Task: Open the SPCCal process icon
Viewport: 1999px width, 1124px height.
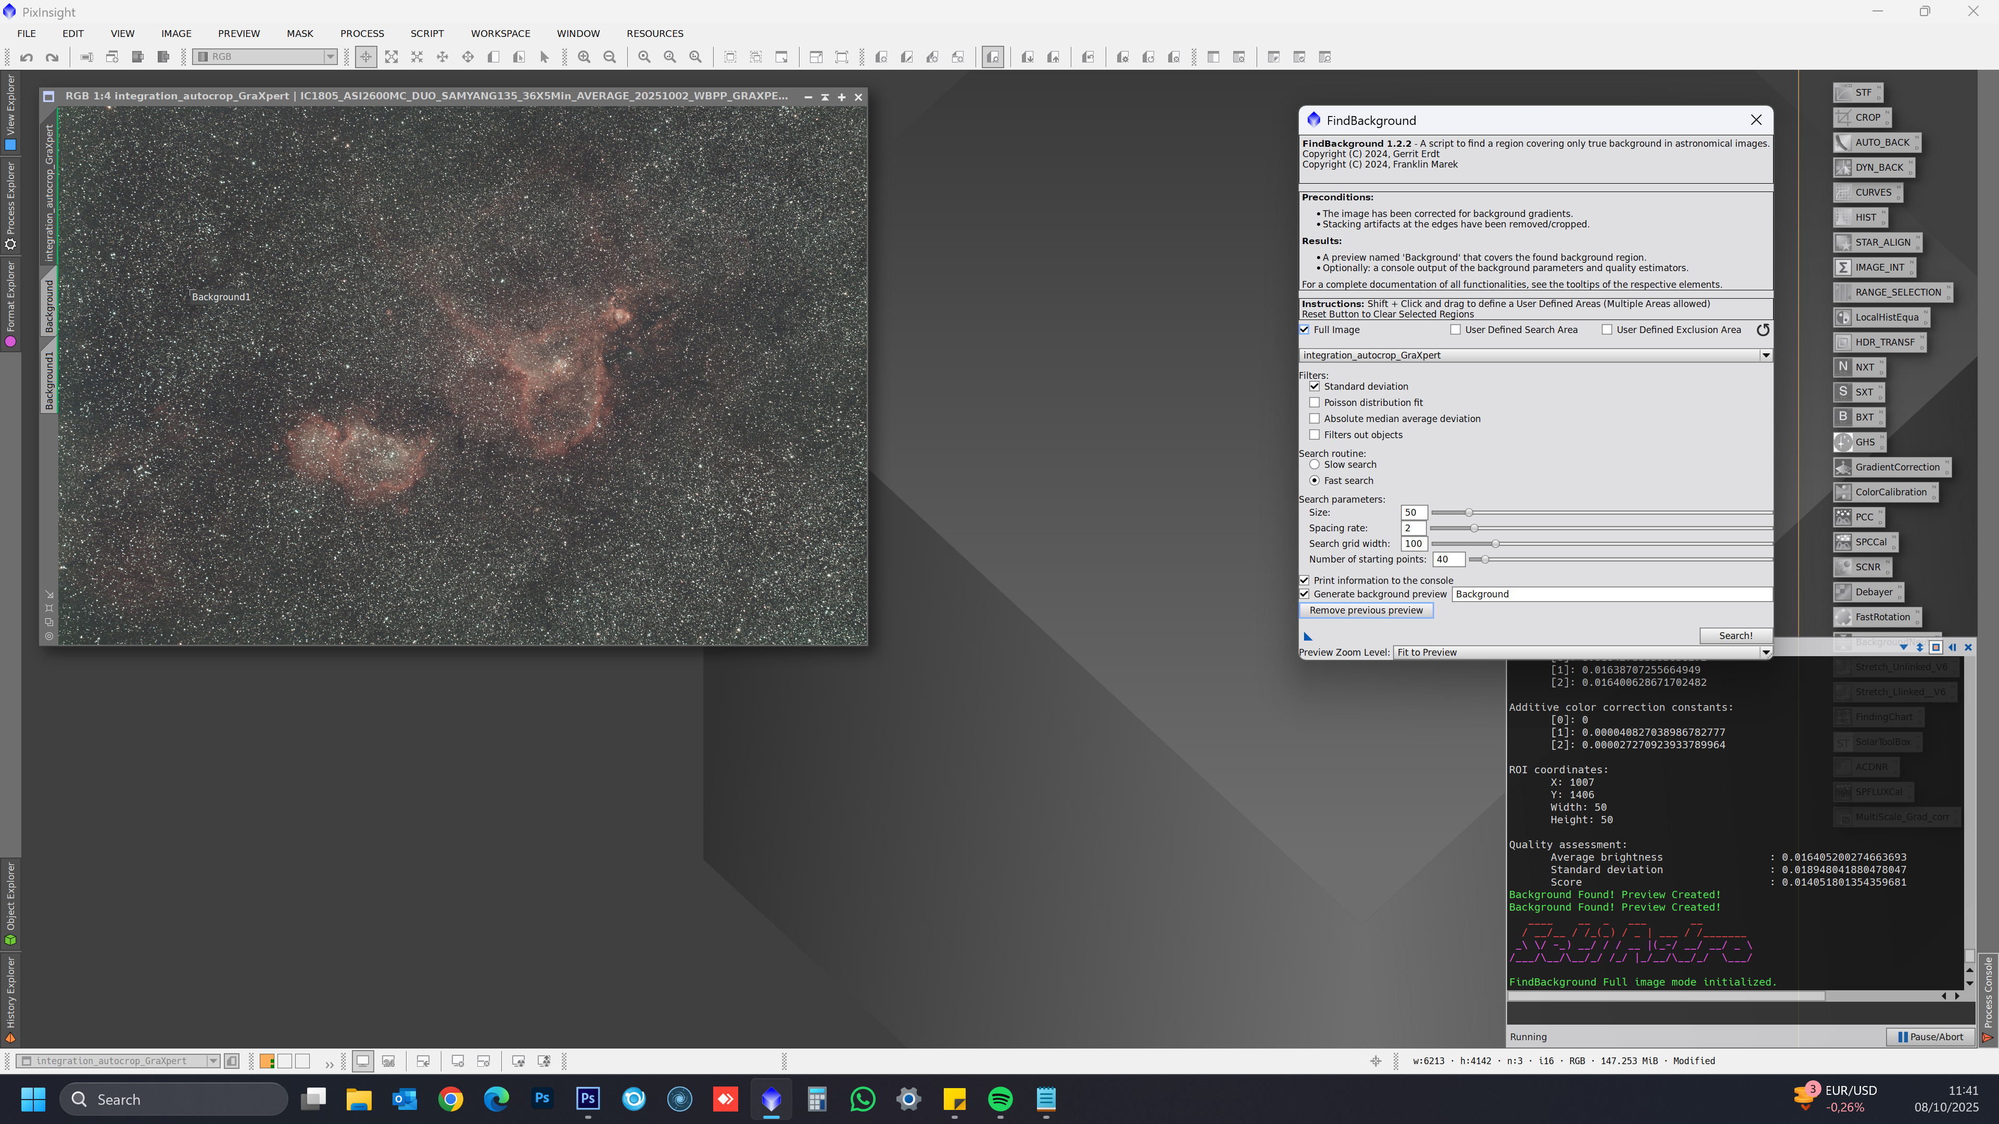Action: point(1865,541)
